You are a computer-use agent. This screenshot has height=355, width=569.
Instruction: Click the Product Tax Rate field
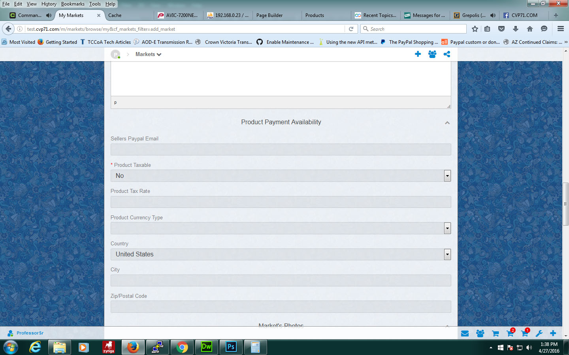click(x=281, y=202)
